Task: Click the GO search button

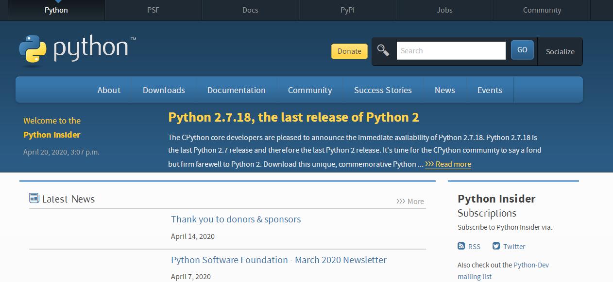Action: coord(522,50)
